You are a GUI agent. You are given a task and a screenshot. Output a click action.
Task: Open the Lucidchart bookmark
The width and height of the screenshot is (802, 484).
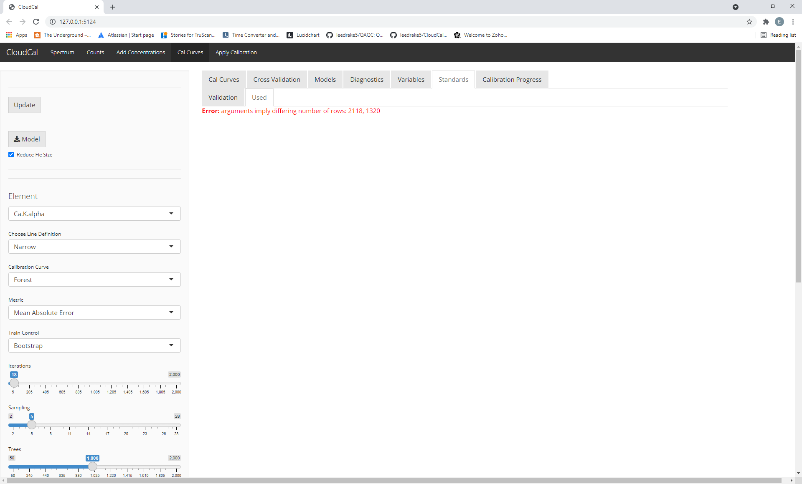[303, 35]
